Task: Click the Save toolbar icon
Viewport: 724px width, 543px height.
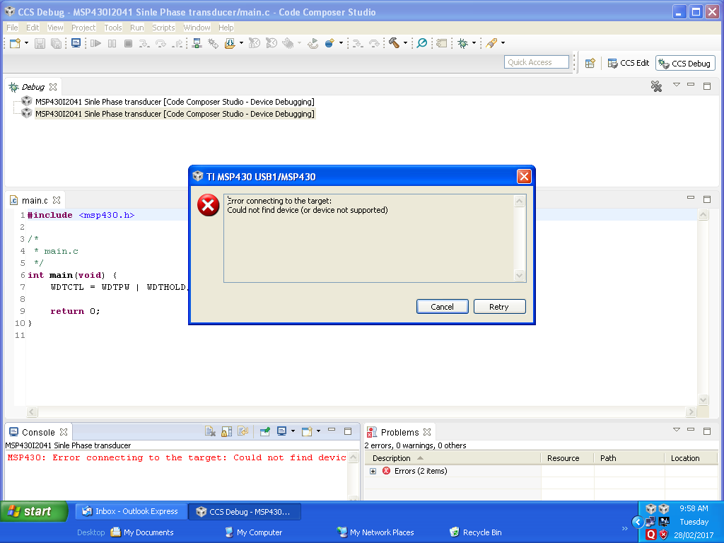Action: (40, 43)
